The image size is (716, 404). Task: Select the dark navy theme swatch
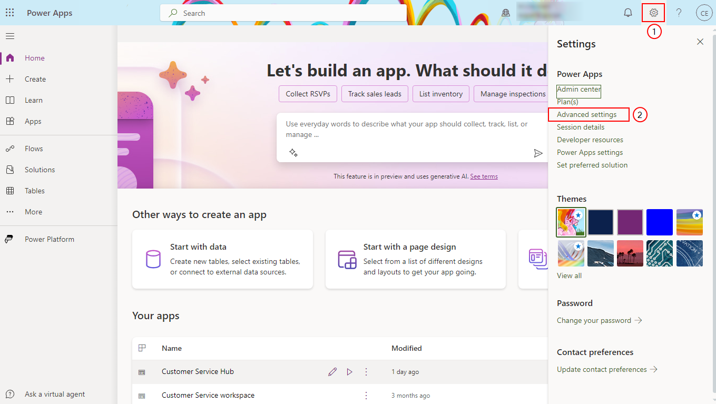pyautogui.click(x=601, y=222)
